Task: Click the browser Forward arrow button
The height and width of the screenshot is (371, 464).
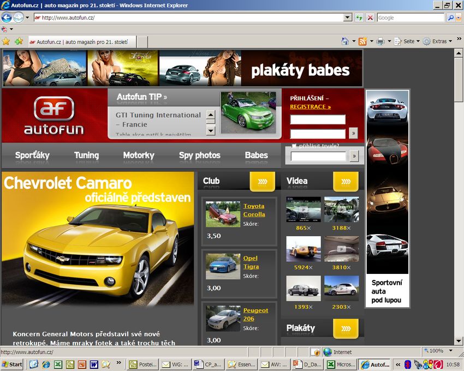Action: click(19, 17)
